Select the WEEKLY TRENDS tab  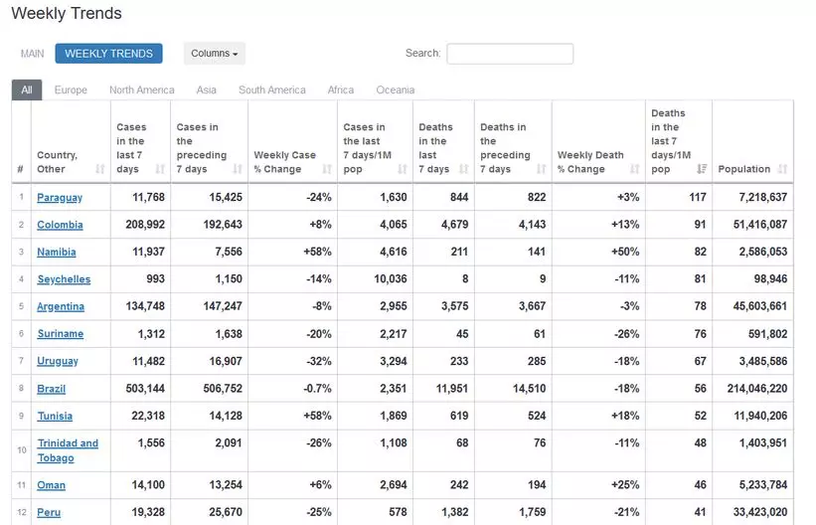coord(108,54)
